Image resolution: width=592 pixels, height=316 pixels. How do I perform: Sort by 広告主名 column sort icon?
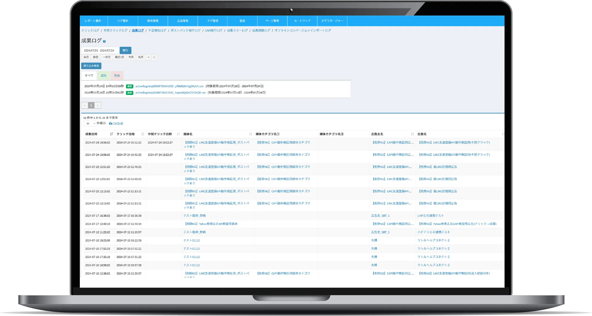[x=412, y=134]
